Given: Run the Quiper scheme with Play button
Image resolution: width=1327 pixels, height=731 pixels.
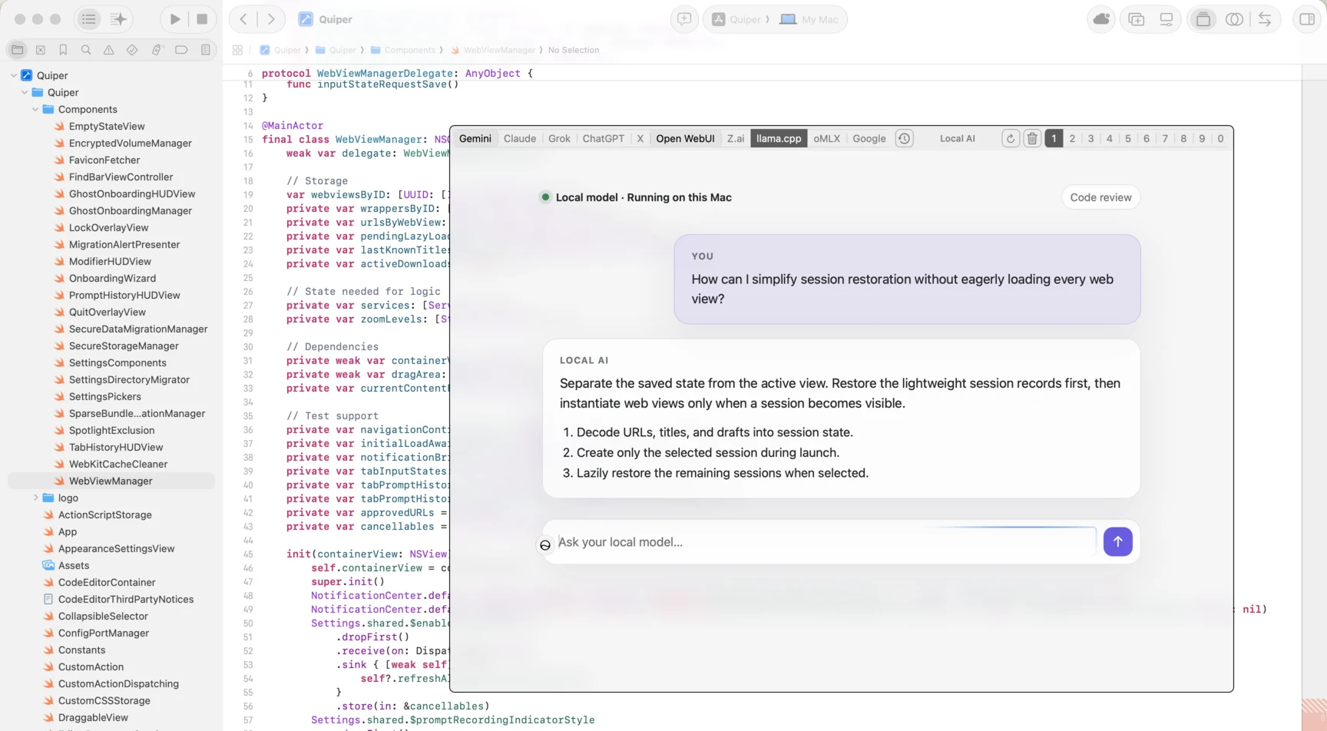Looking at the screenshot, I should click(x=175, y=19).
